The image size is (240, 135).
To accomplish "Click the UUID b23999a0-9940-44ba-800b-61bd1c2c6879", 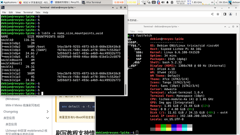I will point(89,57).
